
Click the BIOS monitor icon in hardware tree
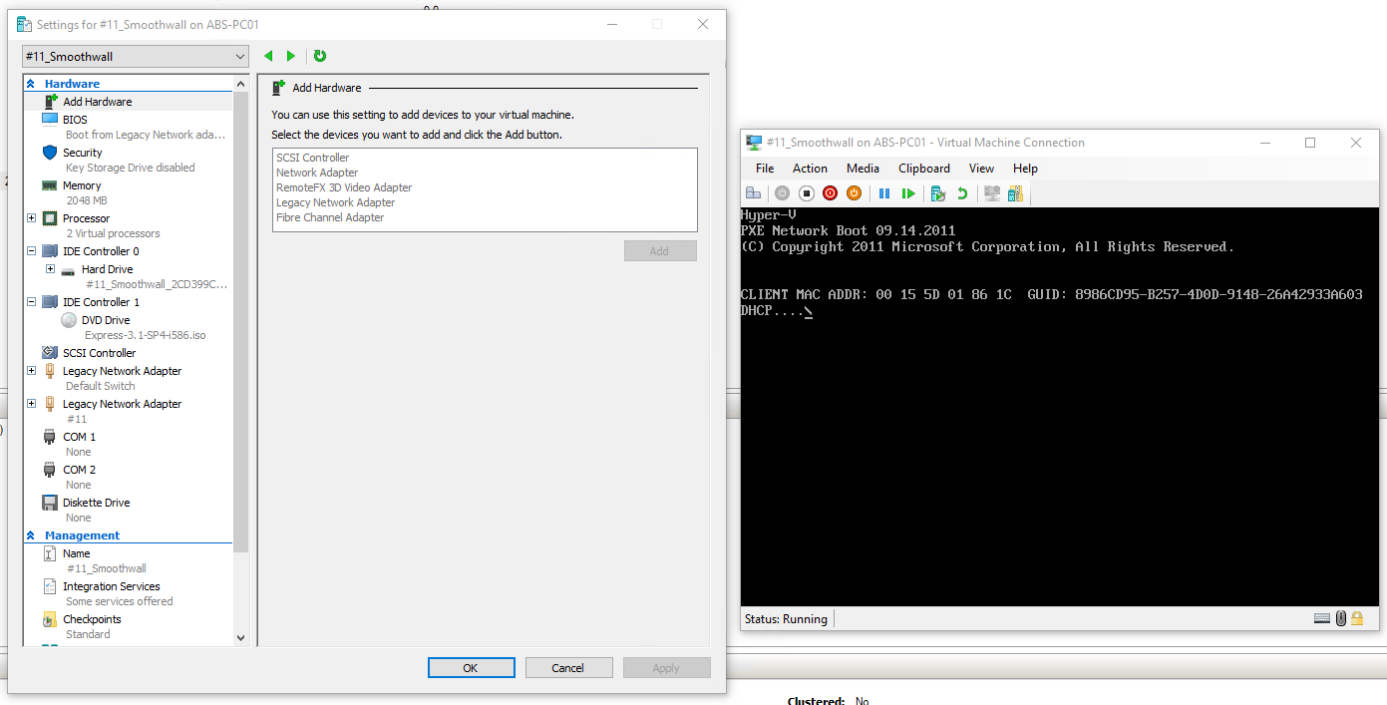pyautogui.click(x=50, y=119)
